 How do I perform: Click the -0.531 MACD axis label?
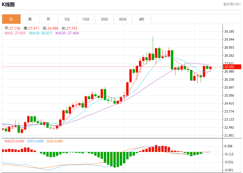tap(229, 162)
